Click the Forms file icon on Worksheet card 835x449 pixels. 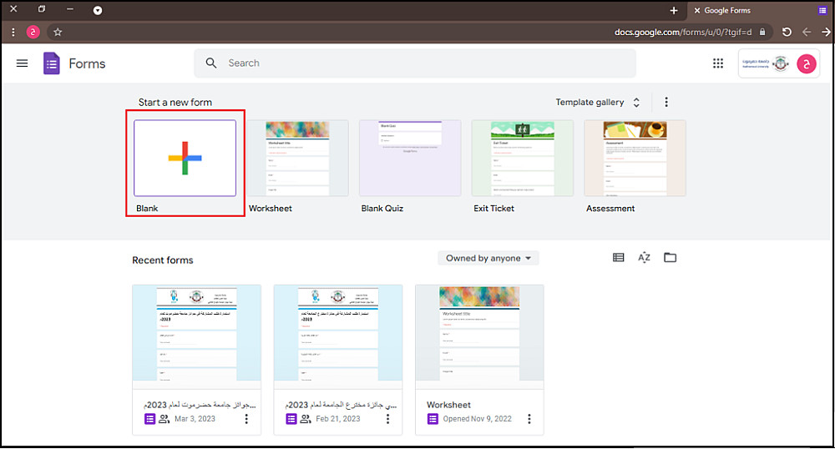(x=433, y=419)
